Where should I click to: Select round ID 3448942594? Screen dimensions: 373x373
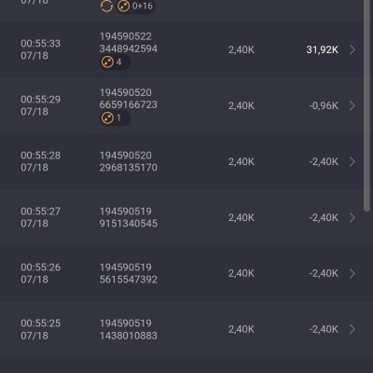pos(129,48)
